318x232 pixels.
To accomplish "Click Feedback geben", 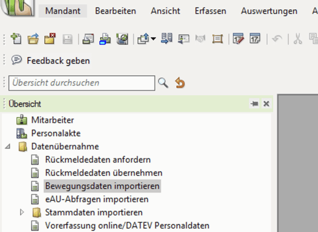I will (58, 61).
